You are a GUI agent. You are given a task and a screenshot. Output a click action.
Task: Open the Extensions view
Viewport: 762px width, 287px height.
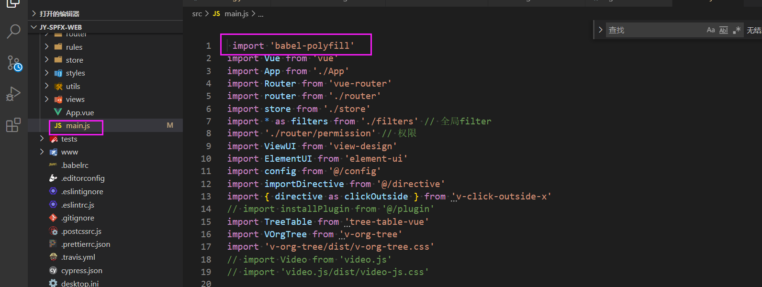click(13, 125)
